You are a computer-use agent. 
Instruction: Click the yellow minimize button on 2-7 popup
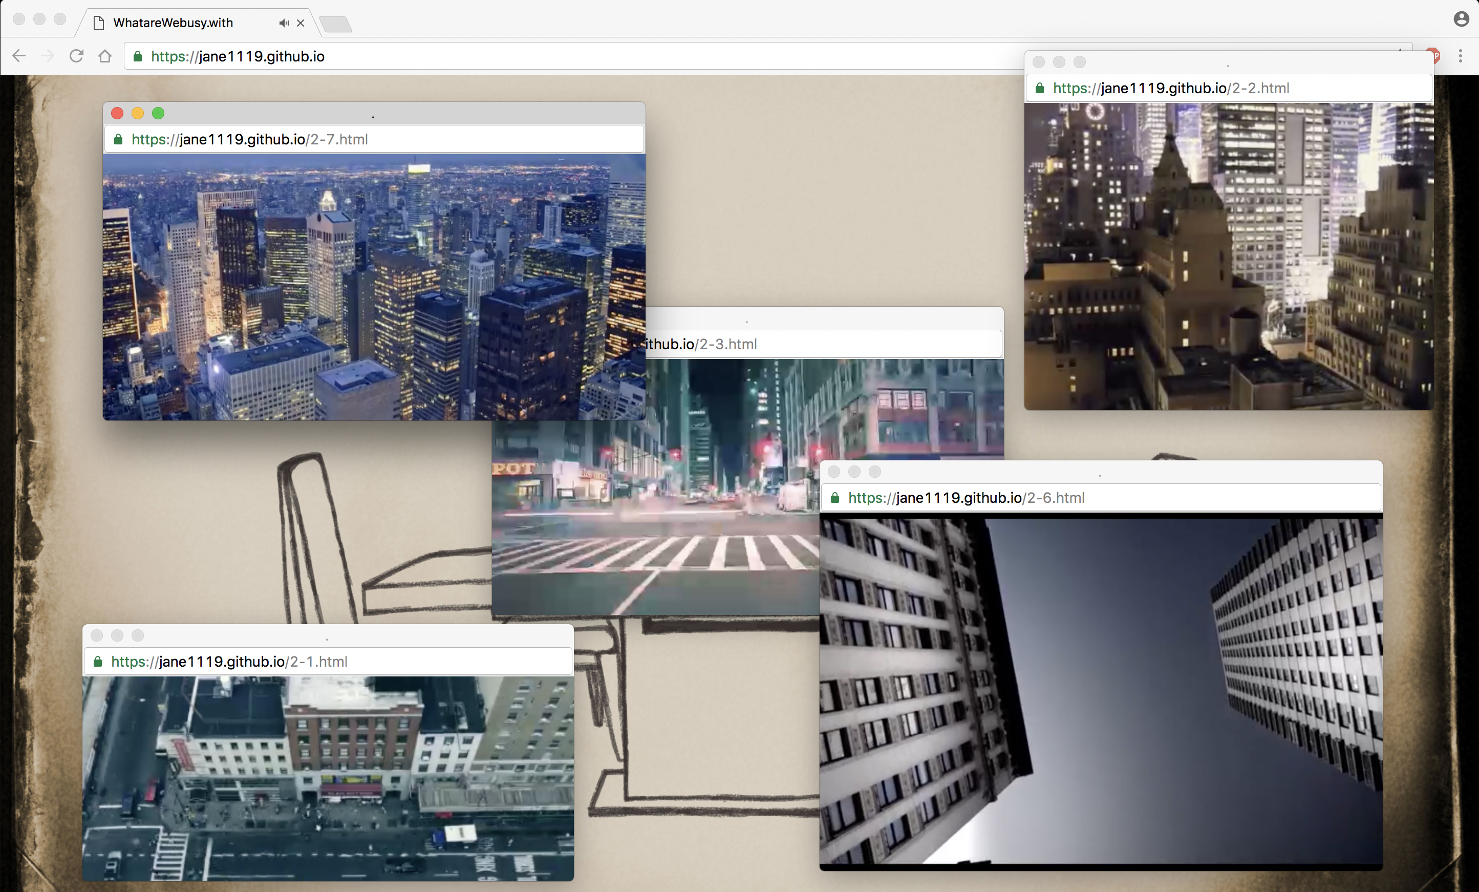[137, 114]
